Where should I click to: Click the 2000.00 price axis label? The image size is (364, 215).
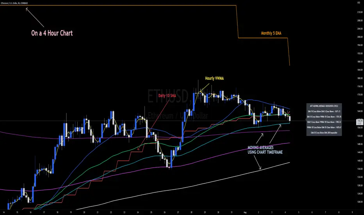[360, 37]
